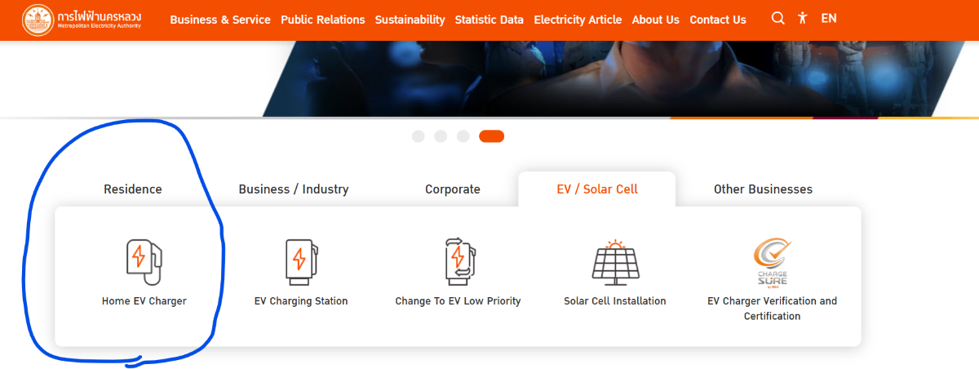Open the accessibility options icon
The width and height of the screenshot is (979, 369).
803,18
